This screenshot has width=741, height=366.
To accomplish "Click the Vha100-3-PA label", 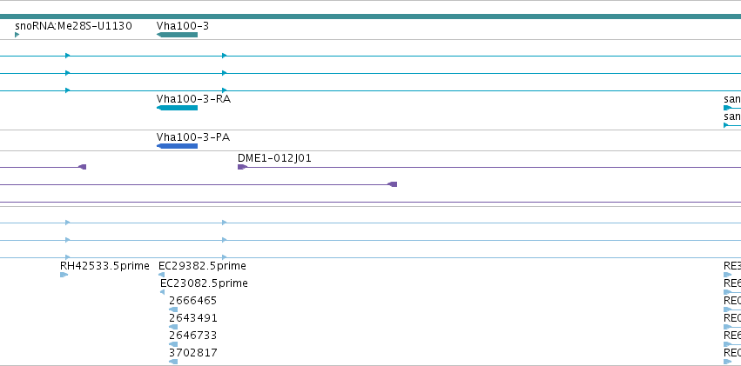I will pos(193,137).
